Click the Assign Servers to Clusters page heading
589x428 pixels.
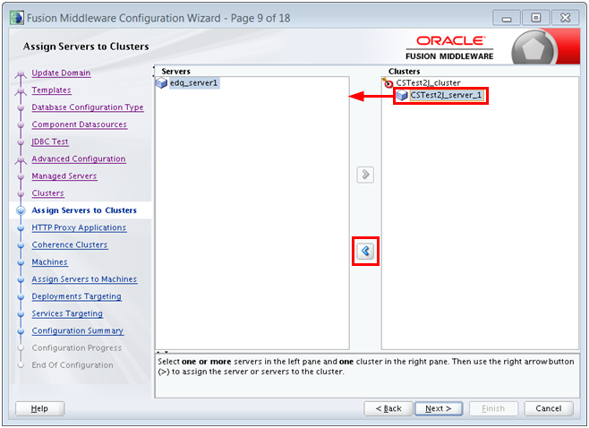(86, 47)
